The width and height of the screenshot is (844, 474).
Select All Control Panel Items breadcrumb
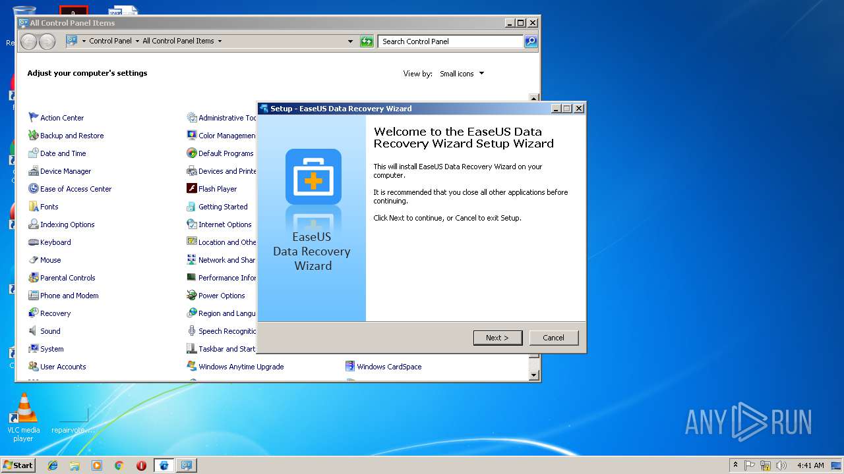[178, 41]
